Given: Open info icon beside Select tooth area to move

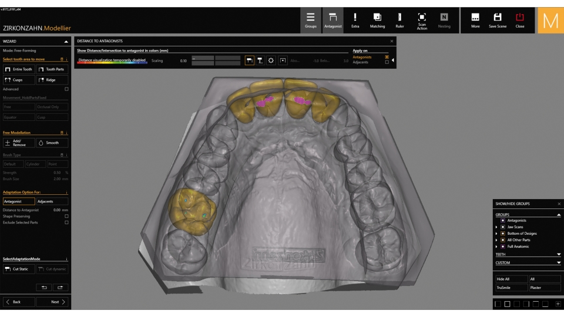Looking at the screenshot, I should click(66, 59).
